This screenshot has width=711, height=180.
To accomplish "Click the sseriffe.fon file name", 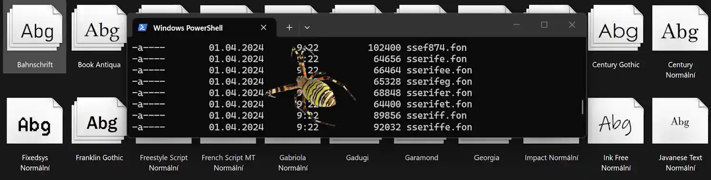I will [439, 127].
